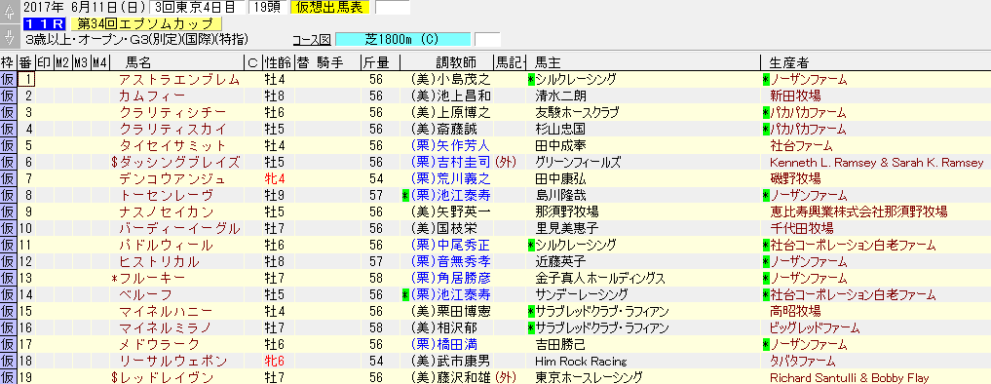This screenshot has height=384, width=991.
Task: Open horse カムフィー
Action: [x=152, y=96]
